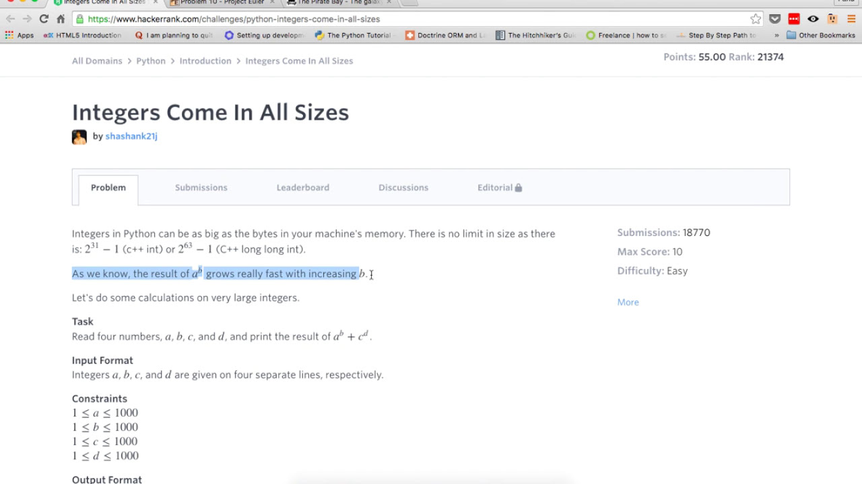Switch to the Leaderboard tab

coord(303,188)
